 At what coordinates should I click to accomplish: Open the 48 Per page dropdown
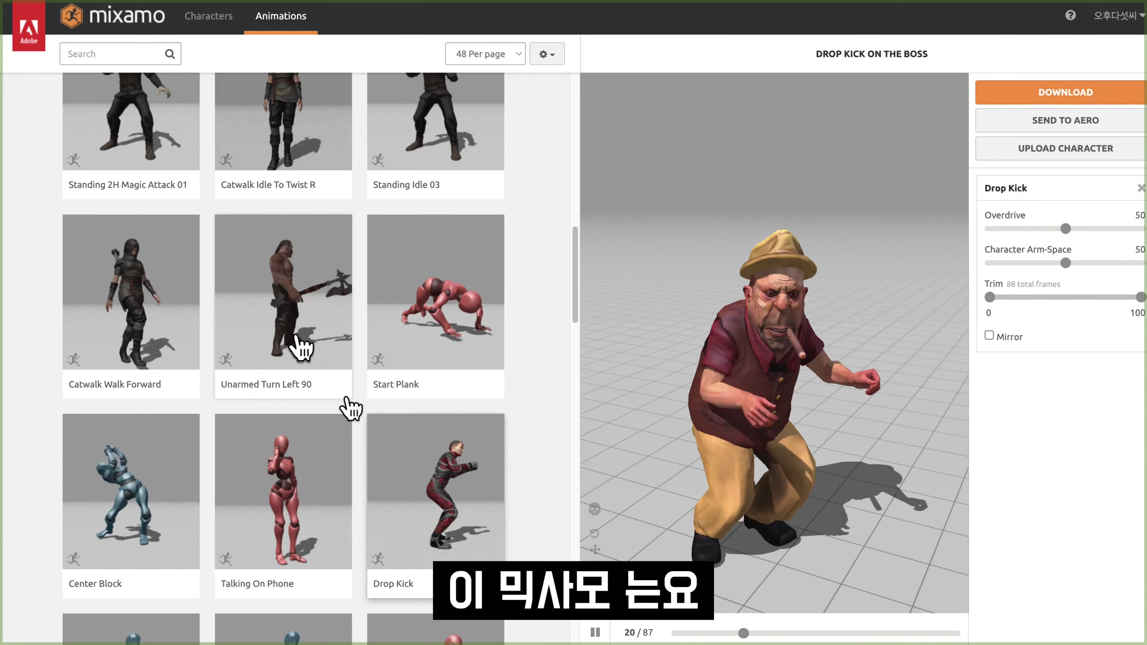coord(485,54)
